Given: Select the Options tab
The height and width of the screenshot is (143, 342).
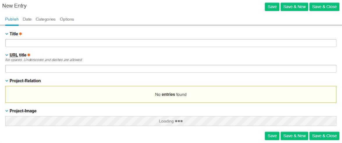Looking at the screenshot, I should coord(67,19).
